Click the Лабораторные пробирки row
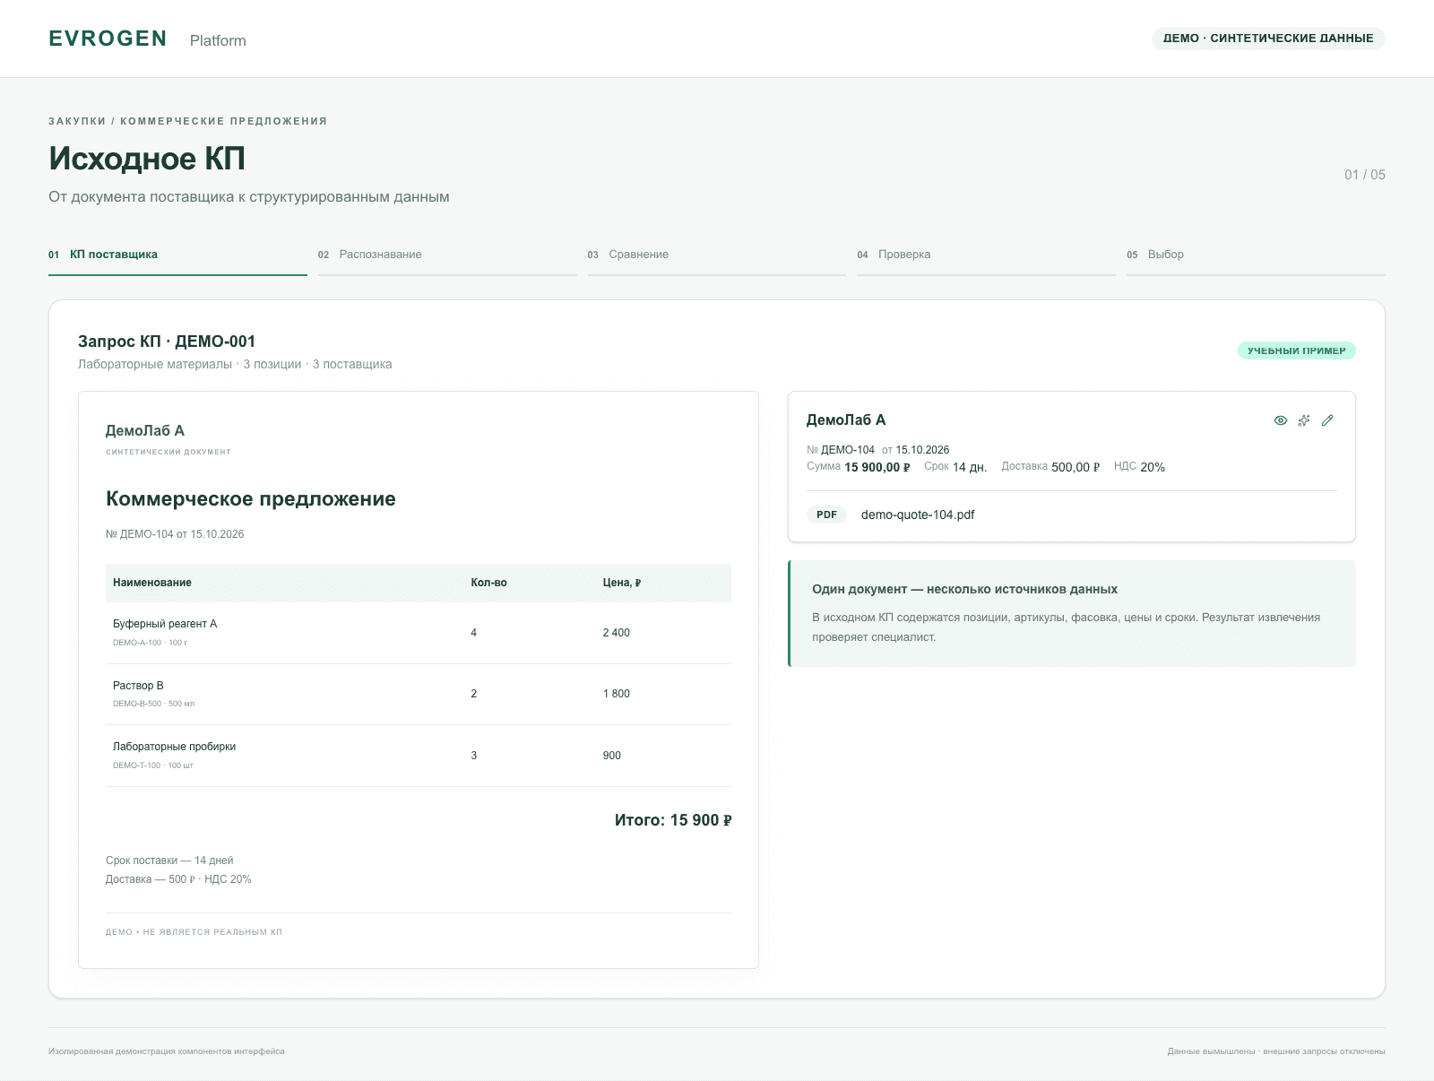The height and width of the screenshot is (1081, 1434). tap(419, 756)
